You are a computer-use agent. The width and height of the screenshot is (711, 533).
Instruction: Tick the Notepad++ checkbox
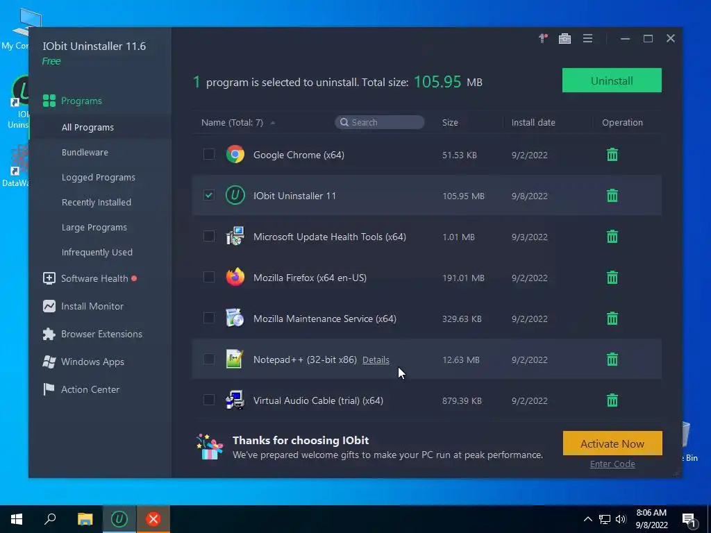(x=208, y=359)
